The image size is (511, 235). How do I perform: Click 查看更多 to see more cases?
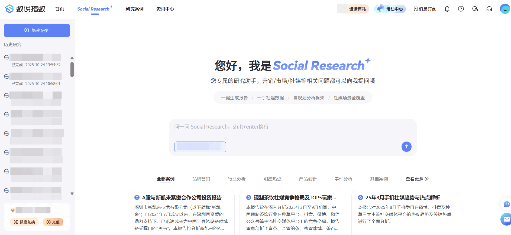417,179
